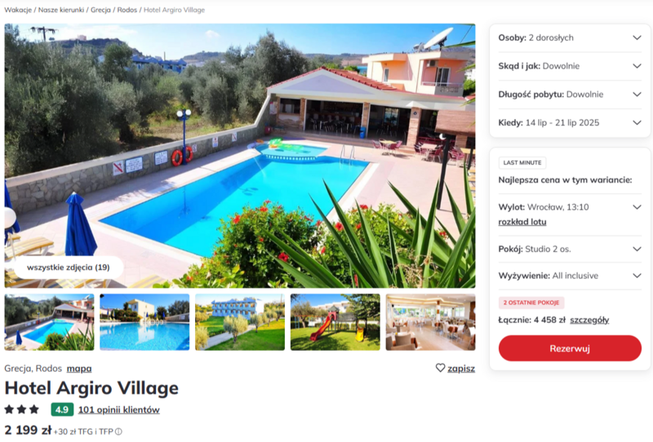Change the Wyżywienie meal plan
Viewport: 653px width, 442px height.
(x=570, y=276)
